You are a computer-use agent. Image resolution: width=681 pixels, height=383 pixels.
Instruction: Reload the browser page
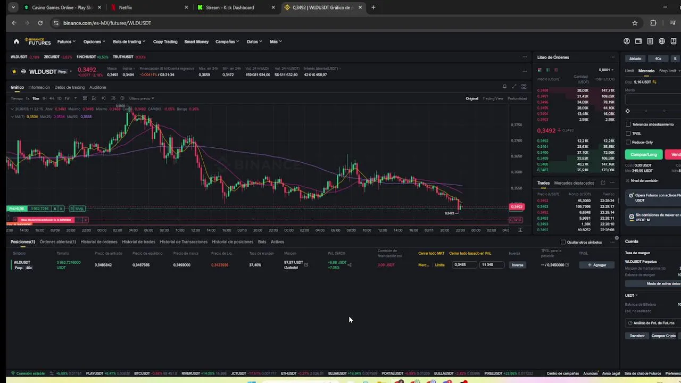[40, 23]
